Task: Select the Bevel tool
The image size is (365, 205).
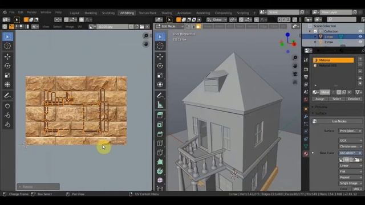Action: 160,134
